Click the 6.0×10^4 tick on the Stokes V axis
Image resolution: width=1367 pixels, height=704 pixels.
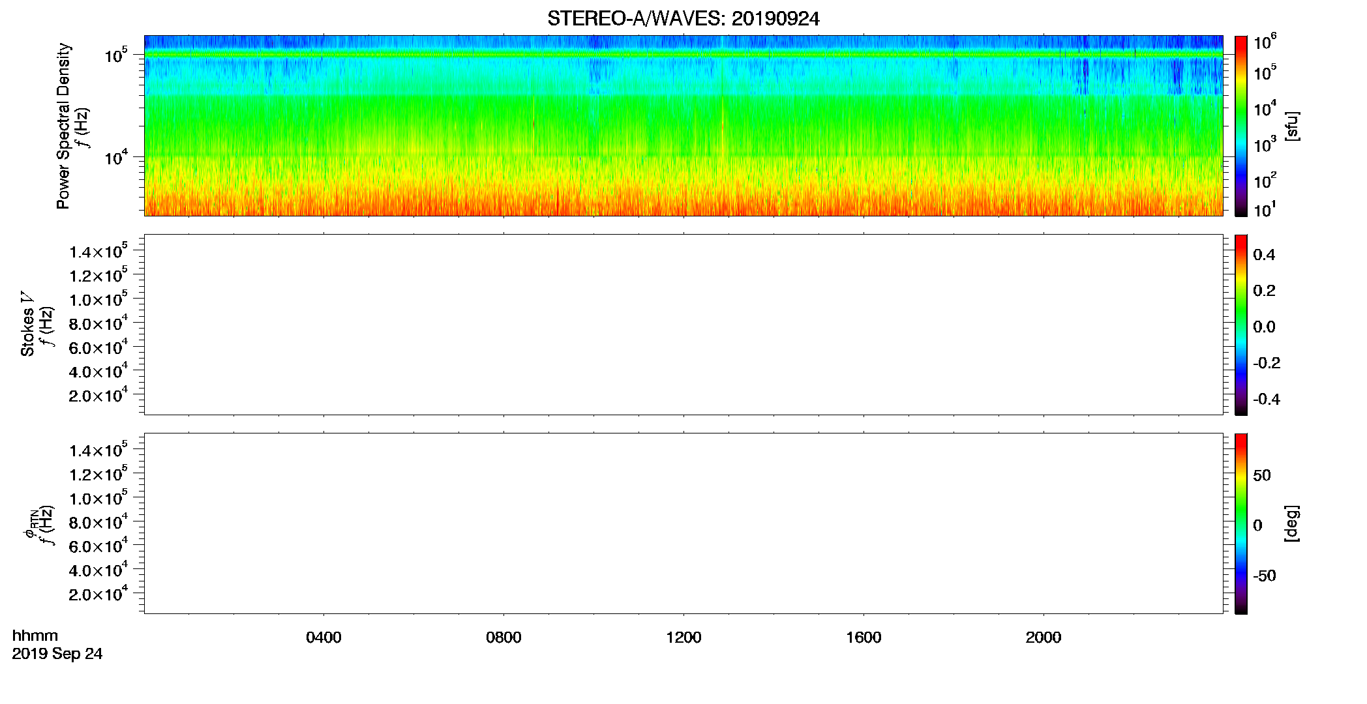(98, 347)
